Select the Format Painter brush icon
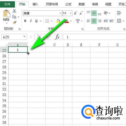The width and height of the screenshot is (126, 126). pyautogui.click(x=14, y=23)
